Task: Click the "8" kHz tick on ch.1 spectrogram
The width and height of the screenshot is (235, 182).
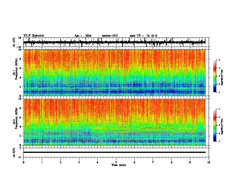Action: click(x=21, y=59)
